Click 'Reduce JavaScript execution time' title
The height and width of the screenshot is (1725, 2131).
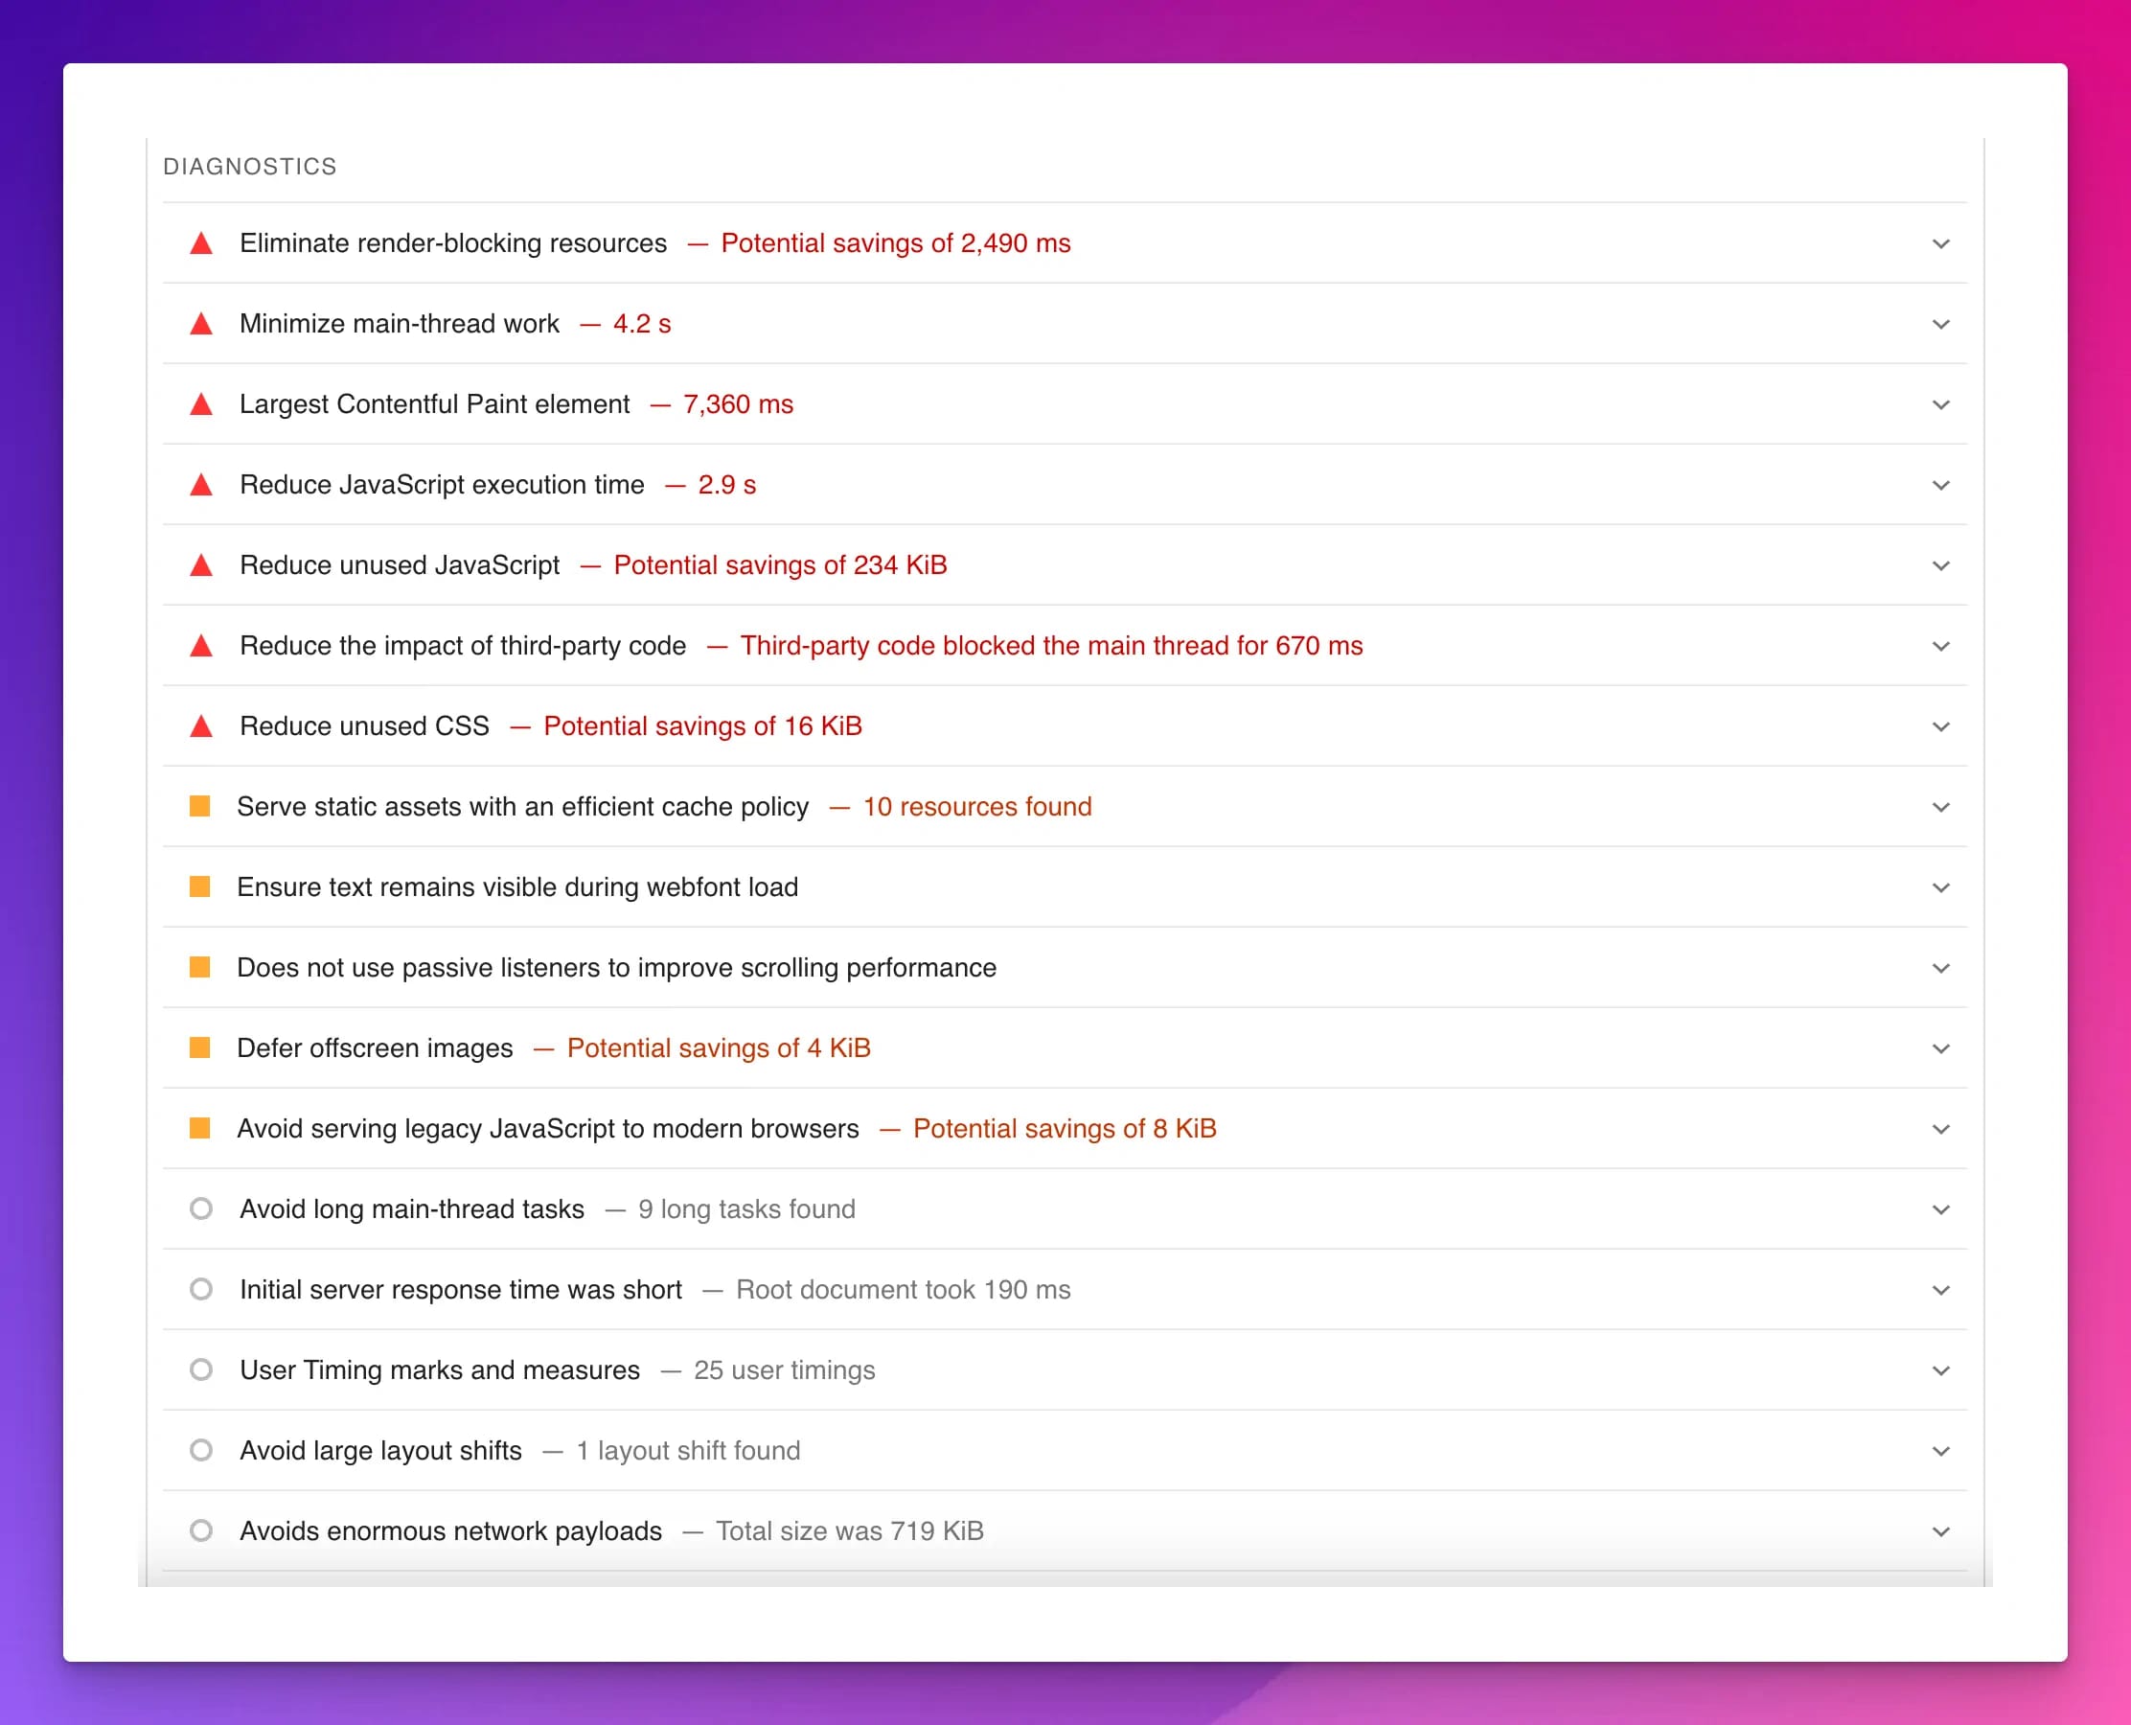(x=442, y=485)
